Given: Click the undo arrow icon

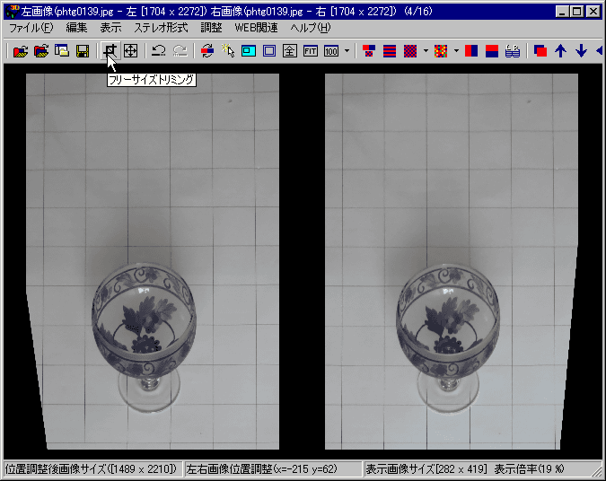Looking at the screenshot, I should pos(158,51).
